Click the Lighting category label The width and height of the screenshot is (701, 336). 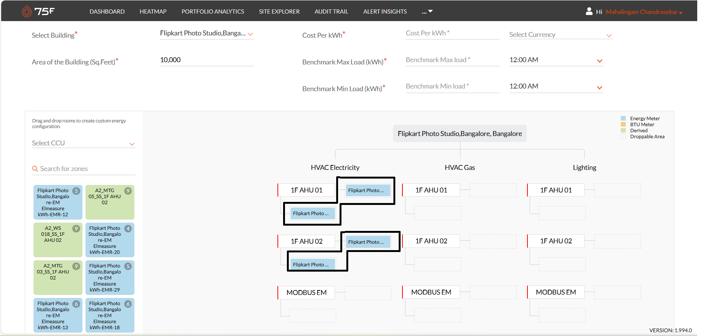584,168
